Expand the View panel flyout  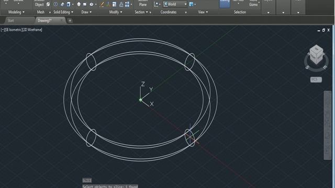203,12
